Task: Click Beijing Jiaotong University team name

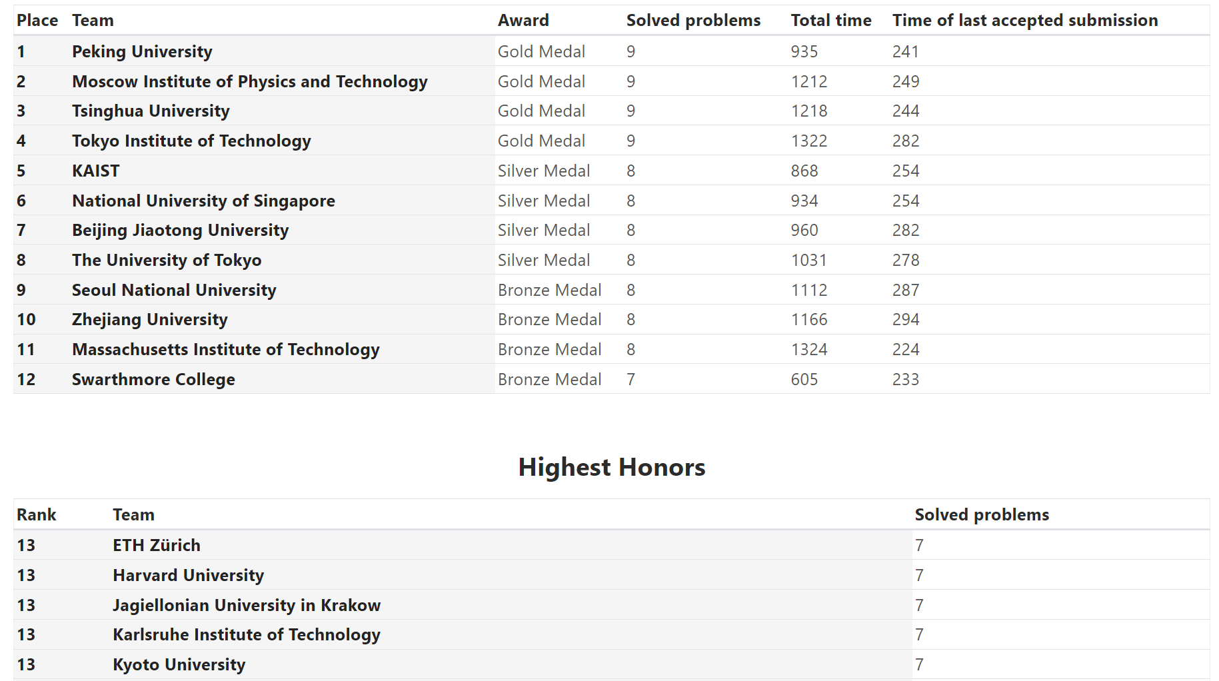Action: tap(181, 231)
